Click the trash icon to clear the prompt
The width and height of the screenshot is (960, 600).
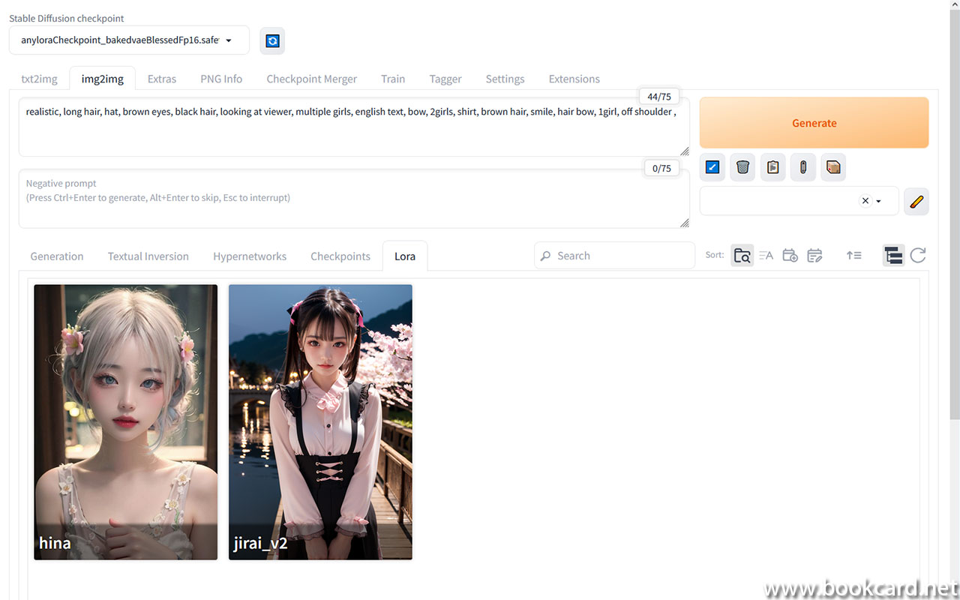pyautogui.click(x=742, y=166)
